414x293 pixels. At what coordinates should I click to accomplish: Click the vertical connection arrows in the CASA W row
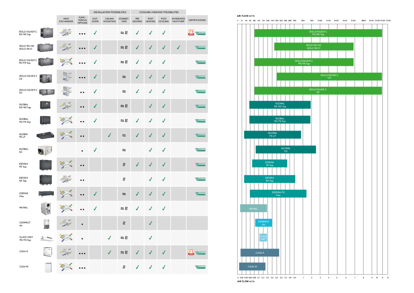(124, 267)
